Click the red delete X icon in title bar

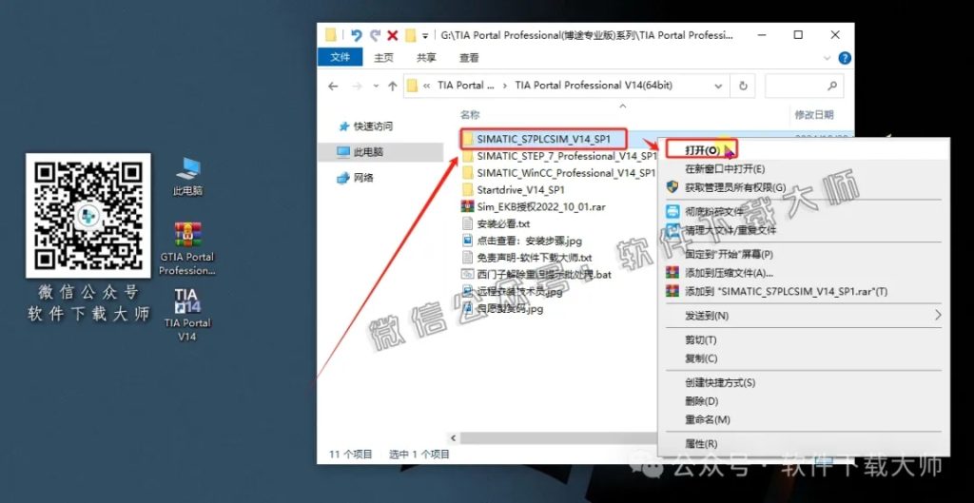pyautogui.click(x=392, y=35)
